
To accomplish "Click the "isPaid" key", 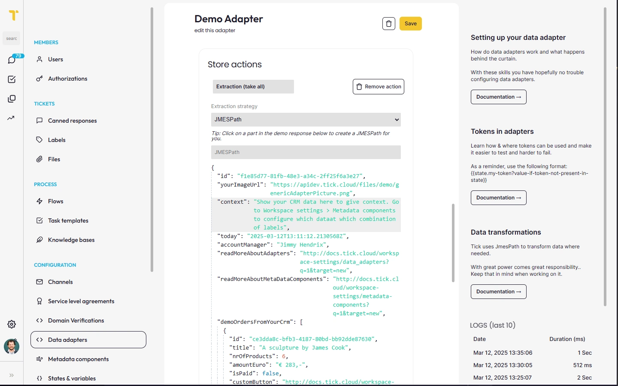I will (242, 373).
